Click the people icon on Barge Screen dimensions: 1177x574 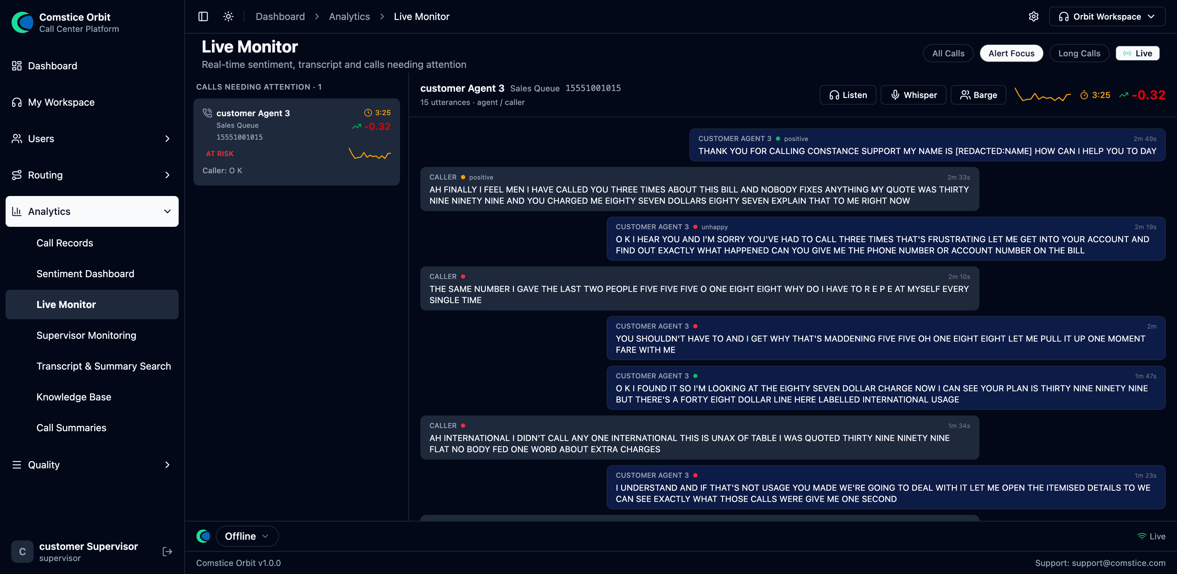tap(965, 95)
